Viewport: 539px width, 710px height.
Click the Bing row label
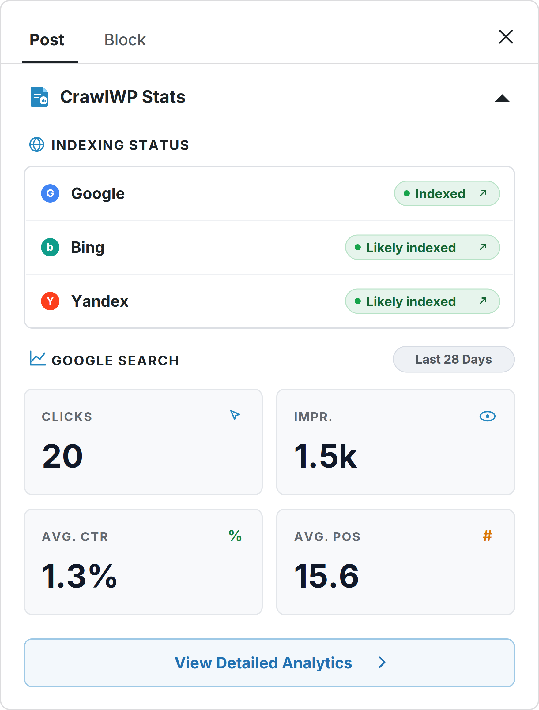click(x=88, y=248)
